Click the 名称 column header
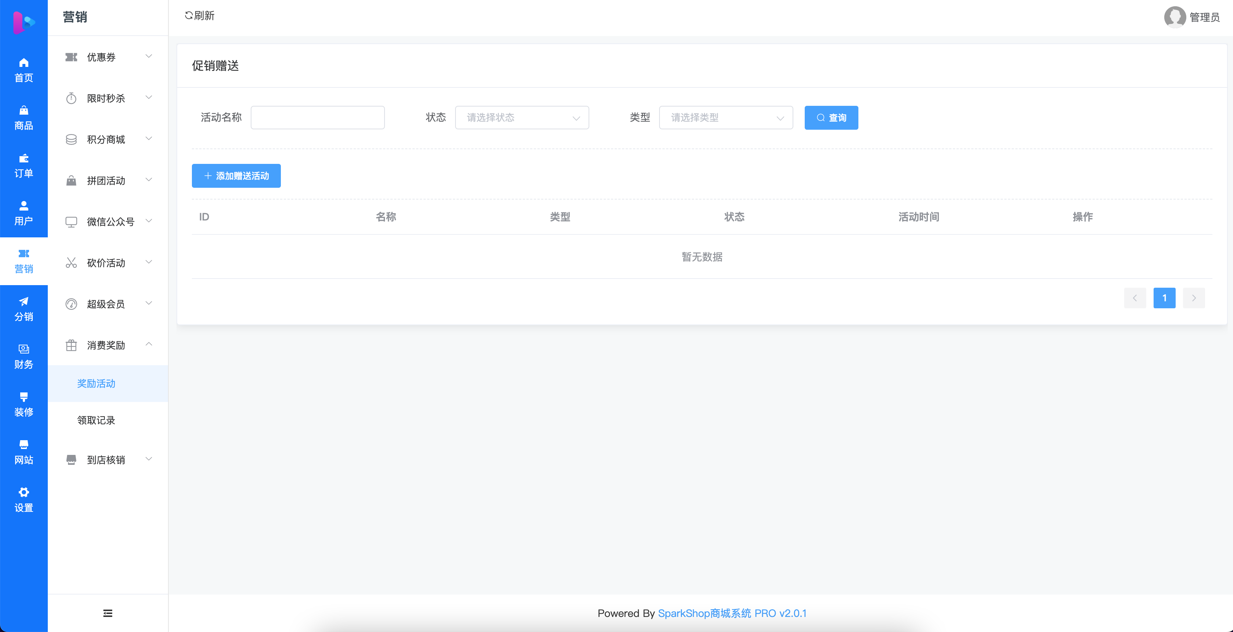This screenshot has height=632, width=1233. [386, 217]
